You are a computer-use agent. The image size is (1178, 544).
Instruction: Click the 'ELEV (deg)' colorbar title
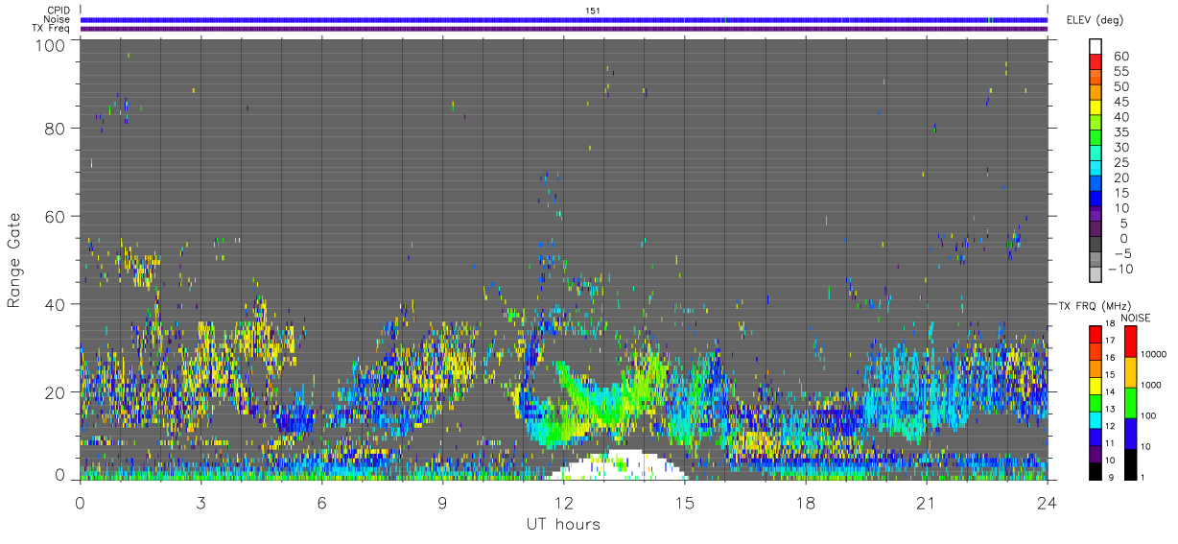tap(1095, 19)
